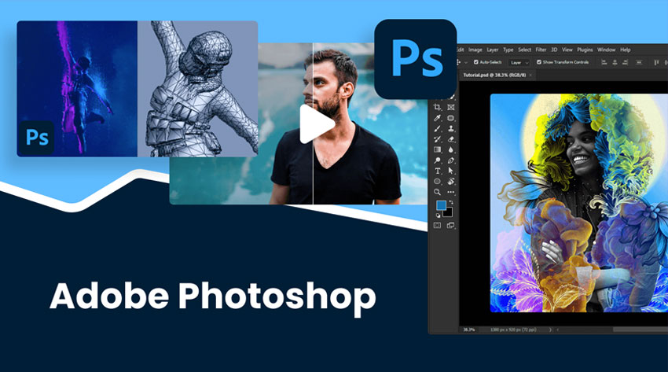Click align top edges icon
The height and width of the screenshot is (372, 668).
pyautogui.click(x=656, y=62)
